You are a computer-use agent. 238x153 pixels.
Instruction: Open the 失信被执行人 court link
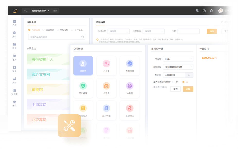click(x=48, y=59)
